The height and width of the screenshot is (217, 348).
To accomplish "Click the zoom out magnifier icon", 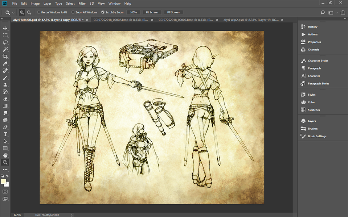I will click(29, 12).
